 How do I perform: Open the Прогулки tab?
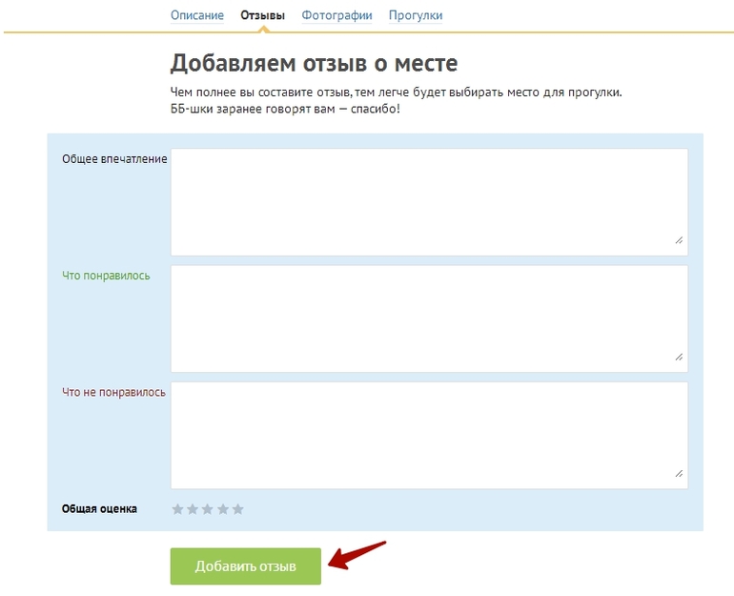(x=416, y=15)
